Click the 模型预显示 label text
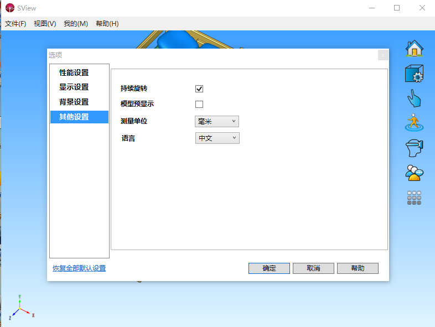This screenshot has width=435, height=327. pos(137,103)
